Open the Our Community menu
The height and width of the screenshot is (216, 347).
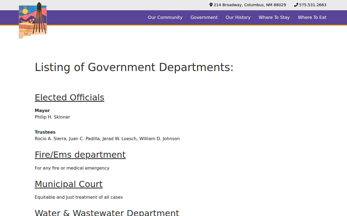pos(165,17)
